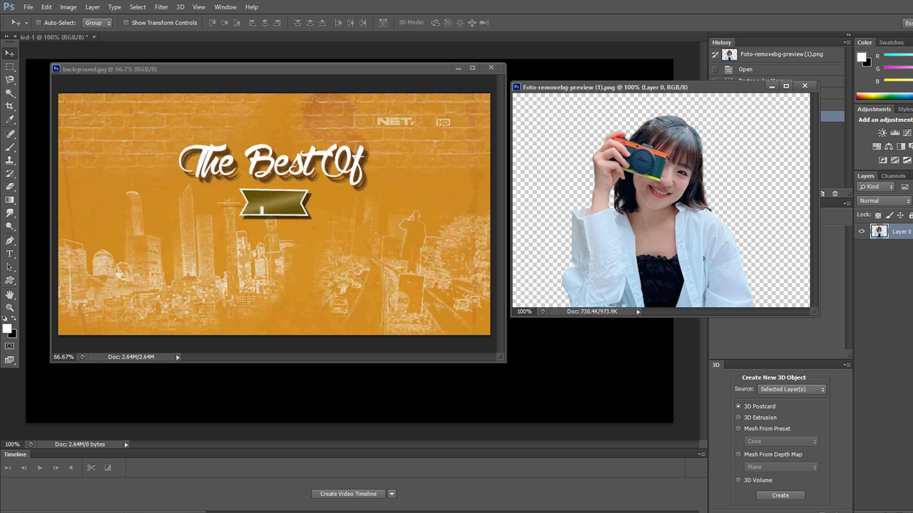Select the Open history state
913x513 pixels.
777,69
